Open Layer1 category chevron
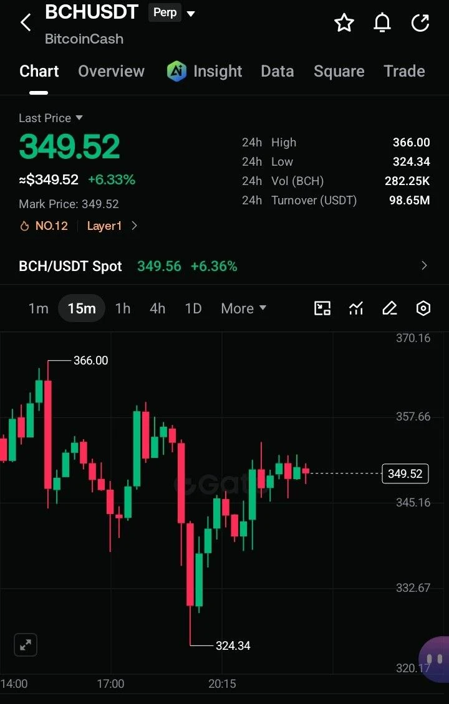 pyautogui.click(x=134, y=226)
